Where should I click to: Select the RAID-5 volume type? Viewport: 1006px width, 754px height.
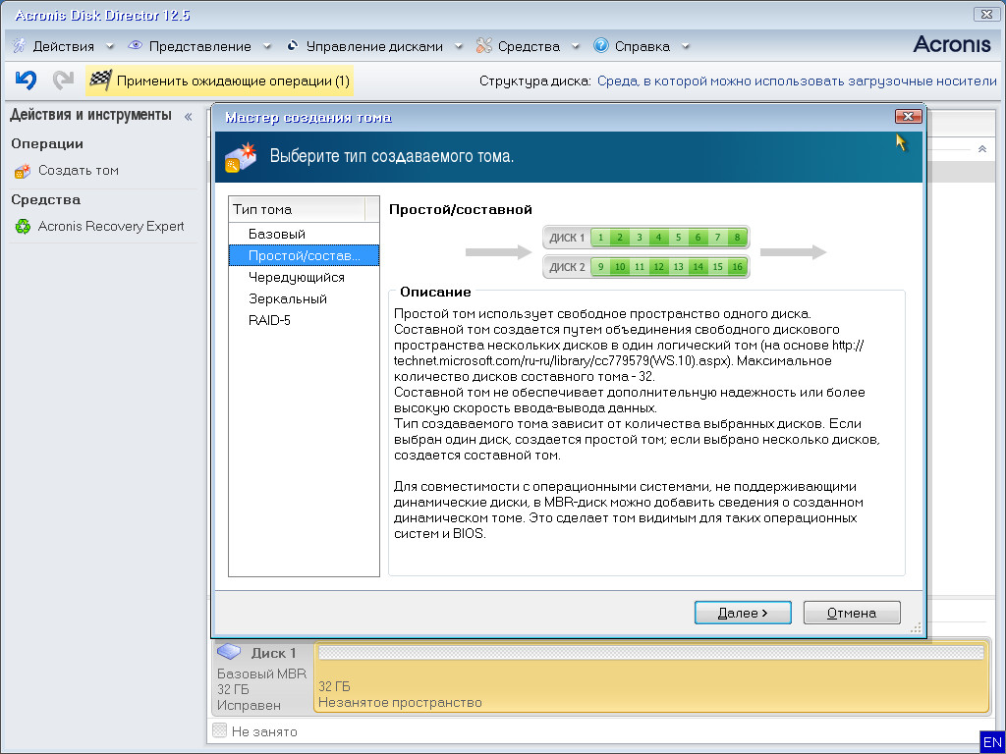269,321
